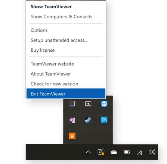Click the TeamViewer tray icon
Viewport: 167px width, 164px height.
[x=104, y=104]
